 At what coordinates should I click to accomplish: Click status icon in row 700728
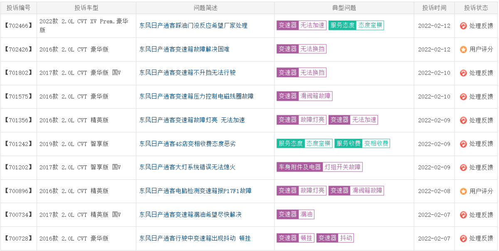point(463,239)
